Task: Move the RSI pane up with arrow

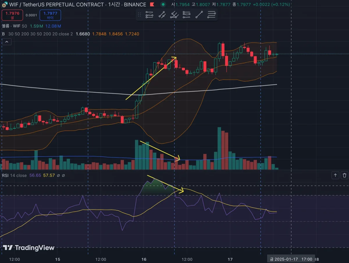Action: coord(335,175)
